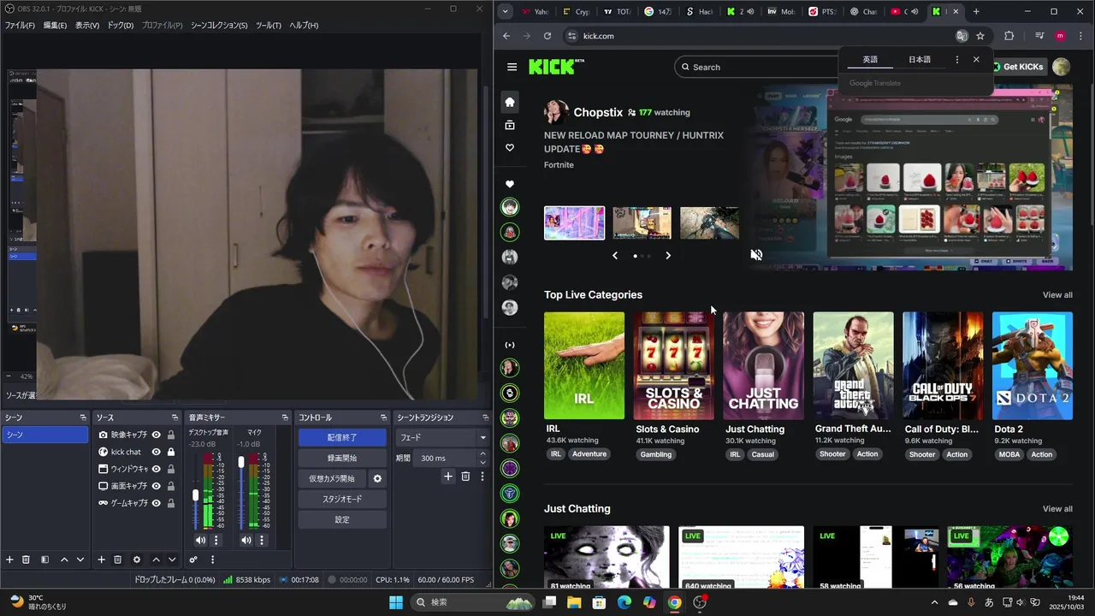The image size is (1095, 616).
Task: Open OBS ファイル menu
Action: [20, 26]
